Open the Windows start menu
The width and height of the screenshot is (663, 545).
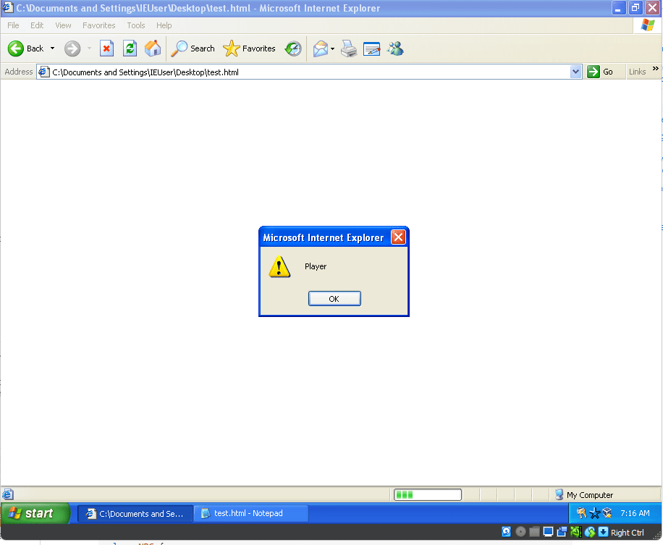[35, 513]
